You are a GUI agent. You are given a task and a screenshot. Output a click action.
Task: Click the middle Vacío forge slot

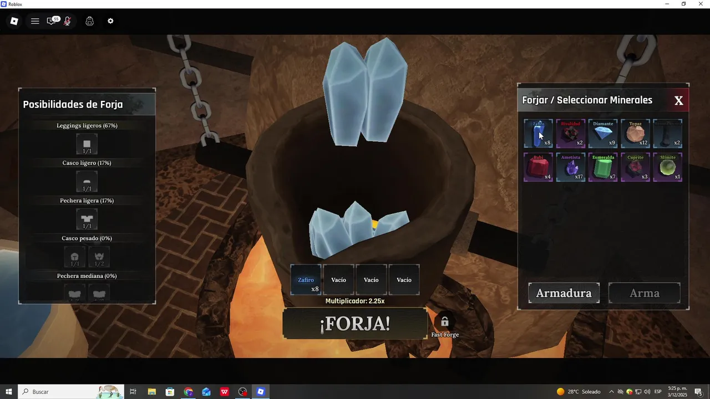371,280
